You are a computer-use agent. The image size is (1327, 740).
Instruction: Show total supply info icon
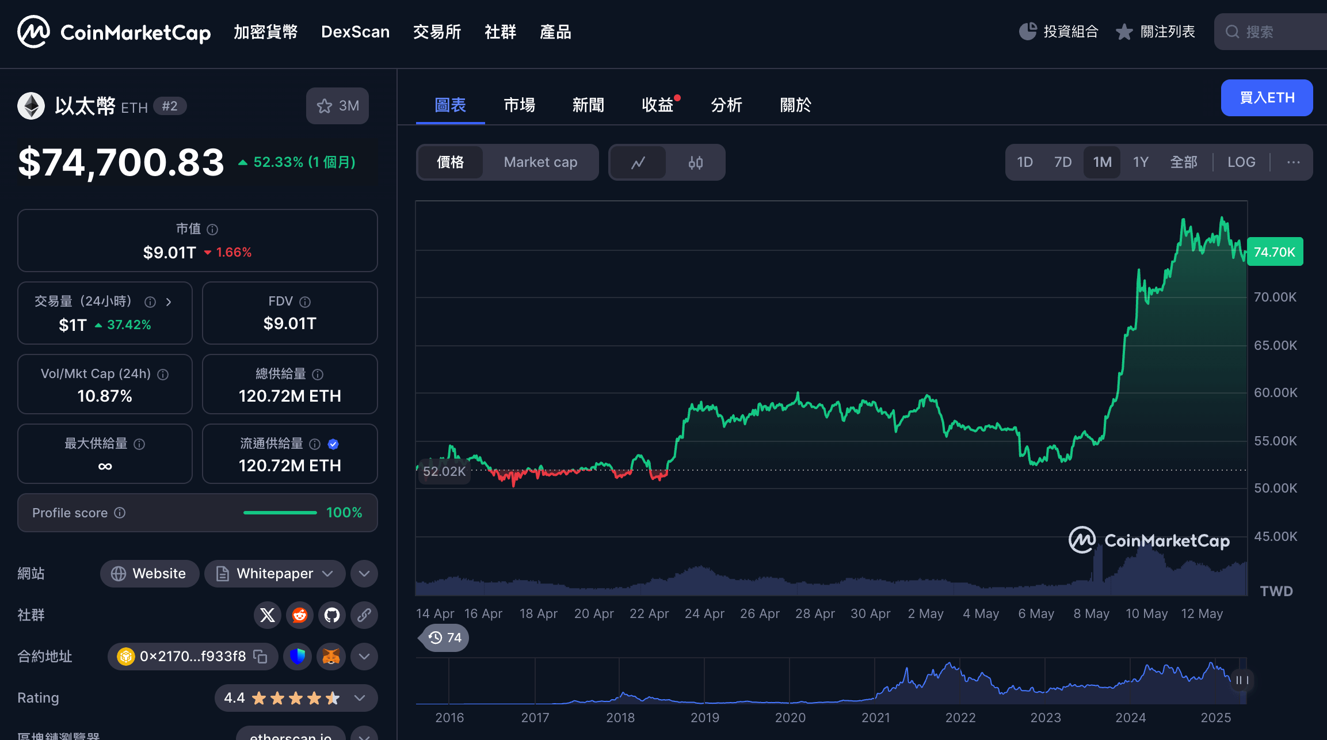[x=318, y=375]
